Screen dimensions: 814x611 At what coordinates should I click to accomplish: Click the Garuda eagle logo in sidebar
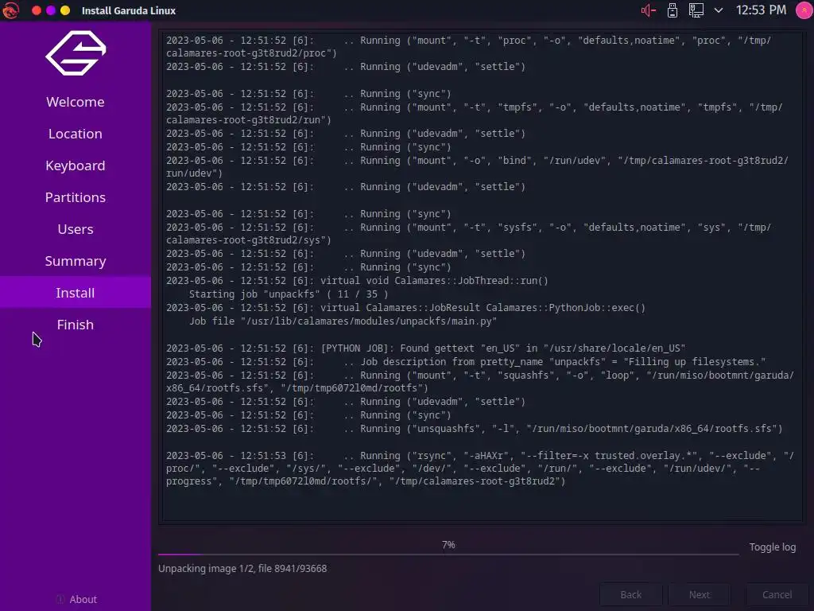pyautogui.click(x=76, y=53)
